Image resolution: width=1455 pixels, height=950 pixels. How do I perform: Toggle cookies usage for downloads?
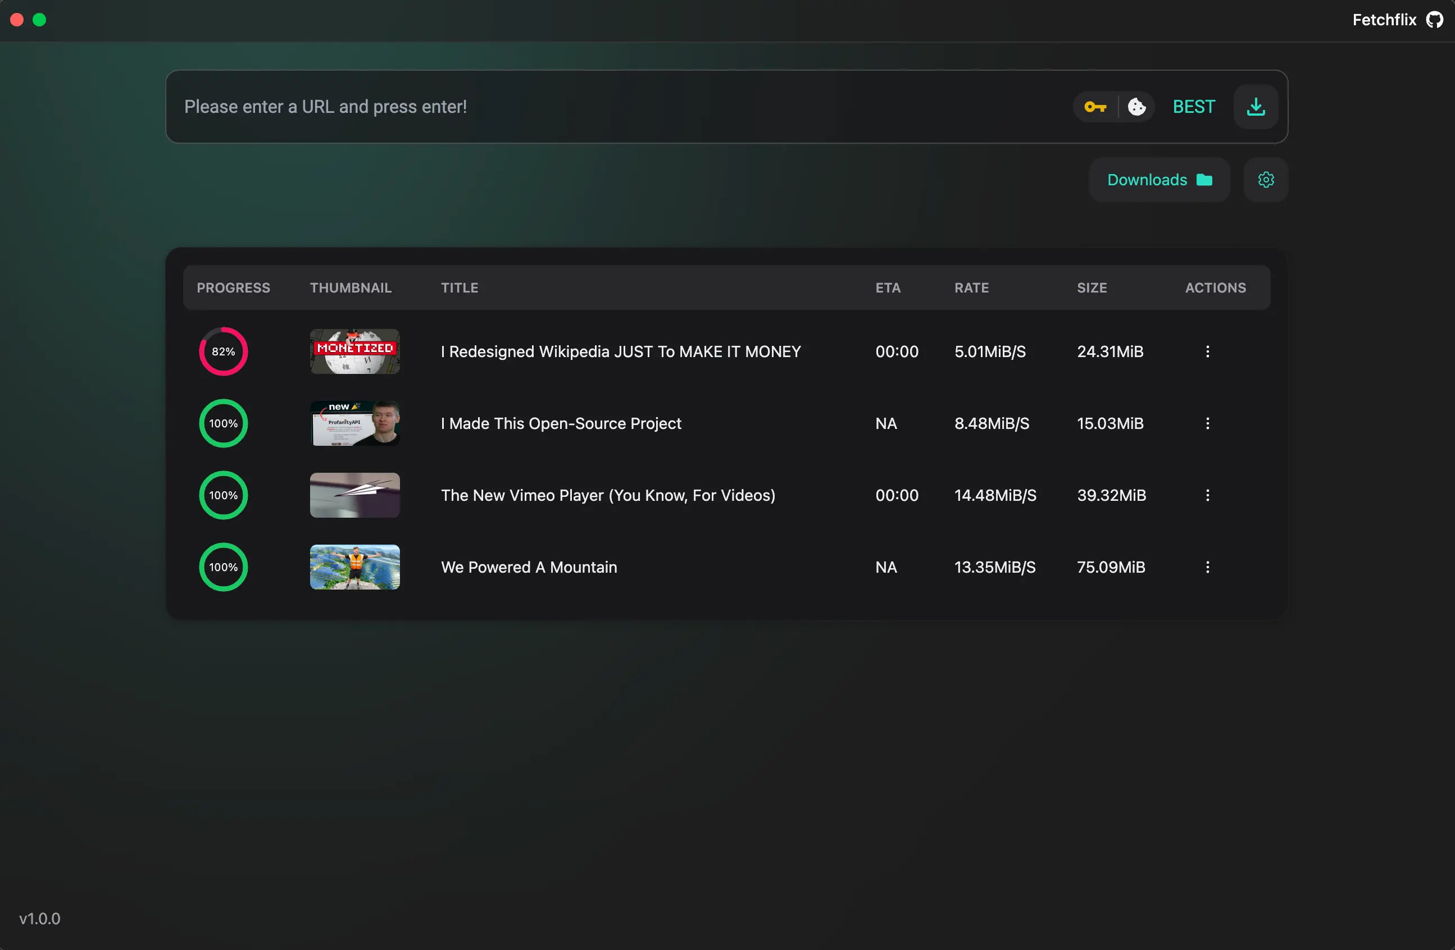pyautogui.click(x=1138, y=106)
